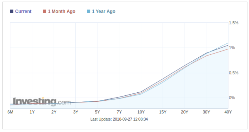Click the red 1 Month Ago swatch
This screenshot has height=132, width=249.
[44, 11]
